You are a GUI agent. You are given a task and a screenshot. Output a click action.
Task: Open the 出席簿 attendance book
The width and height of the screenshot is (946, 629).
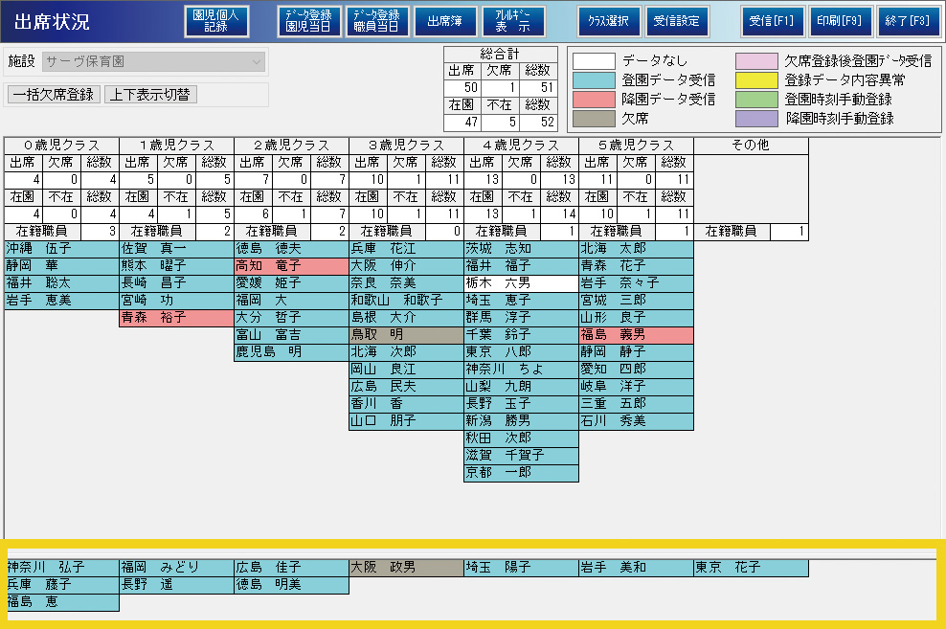point(444,21)
